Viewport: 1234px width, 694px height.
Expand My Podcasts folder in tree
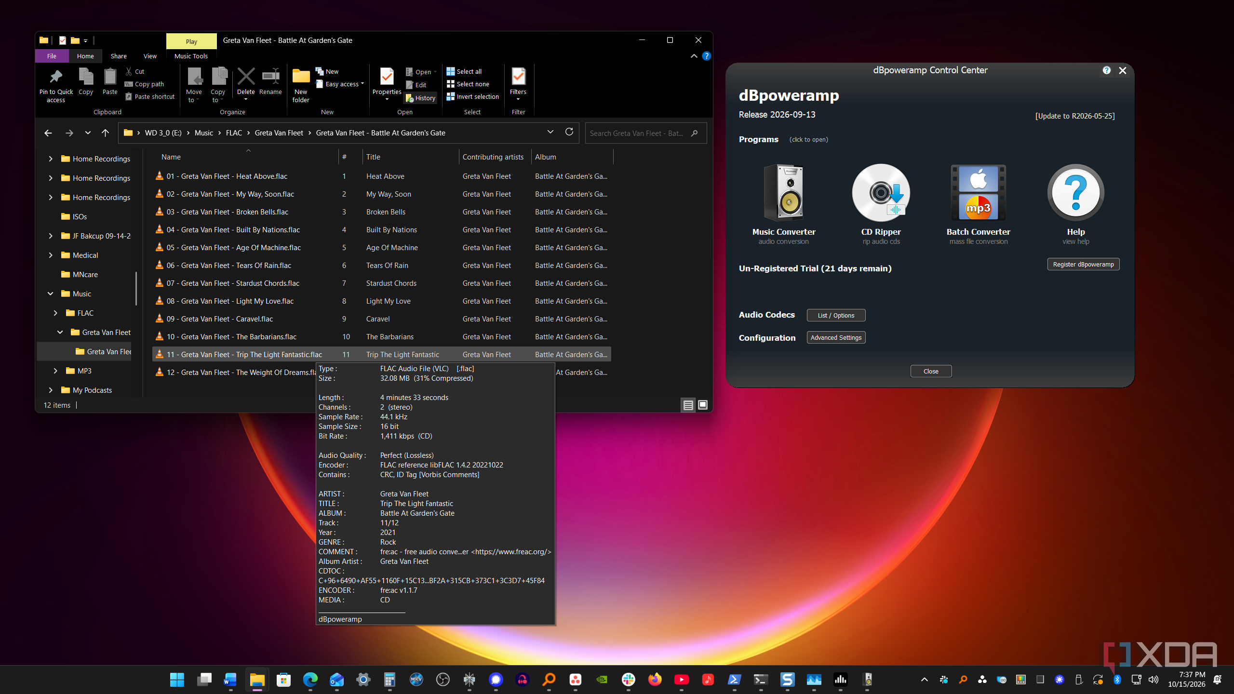point(51,390)
